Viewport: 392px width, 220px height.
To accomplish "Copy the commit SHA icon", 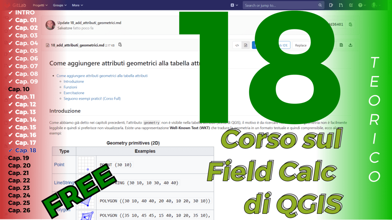I will coord(350,25).
